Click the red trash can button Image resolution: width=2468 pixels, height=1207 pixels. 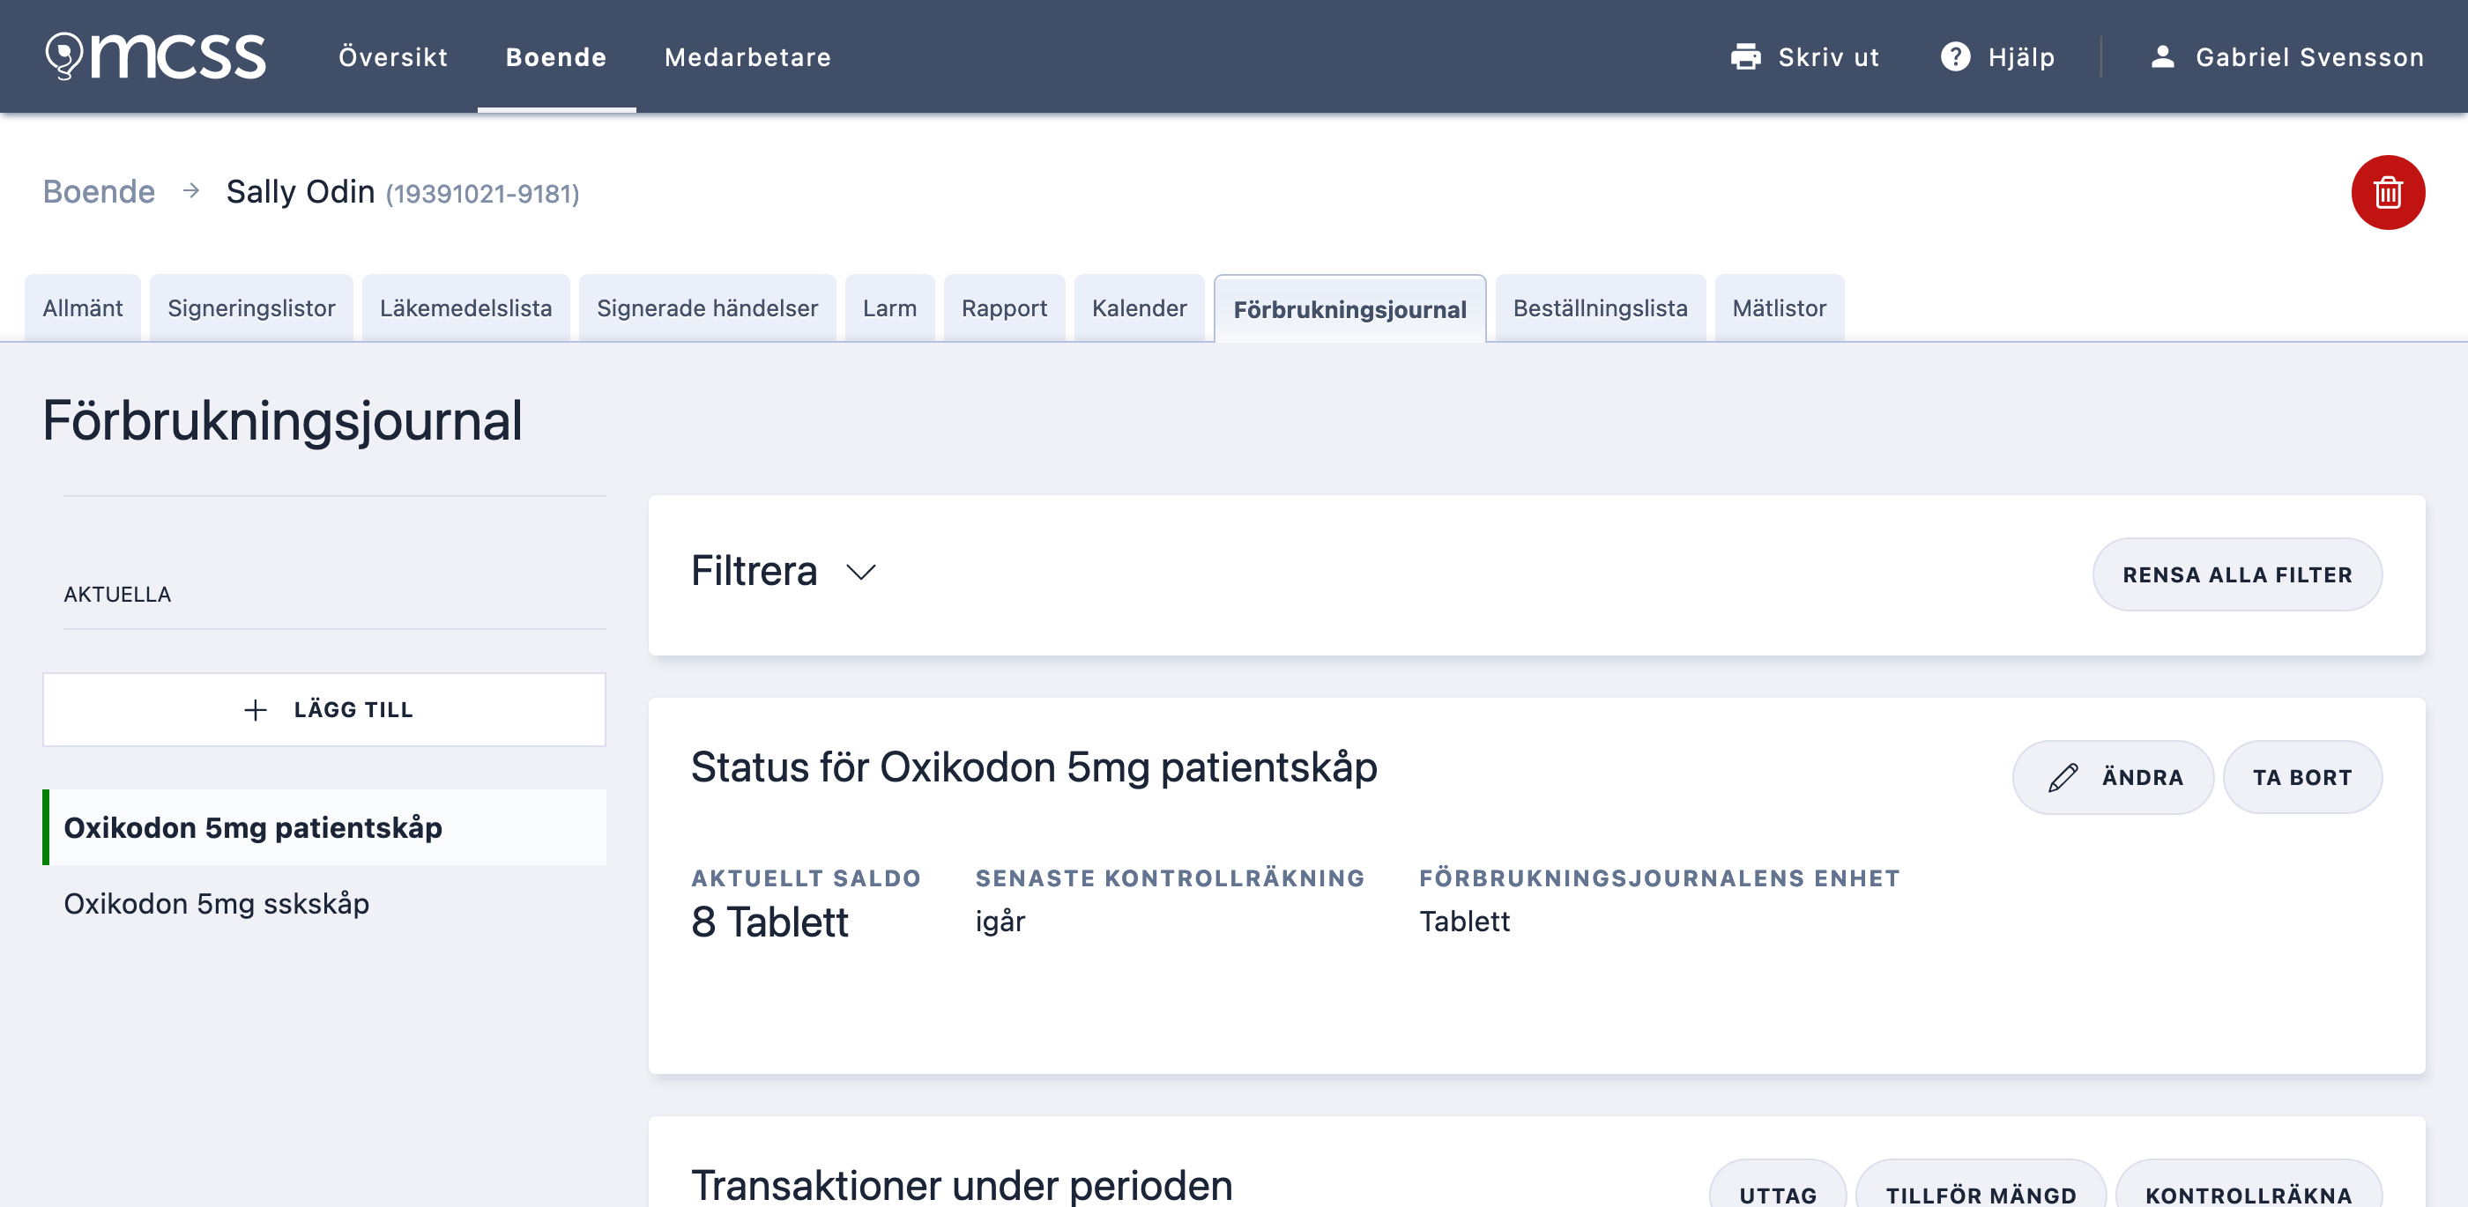point(2388,193)
